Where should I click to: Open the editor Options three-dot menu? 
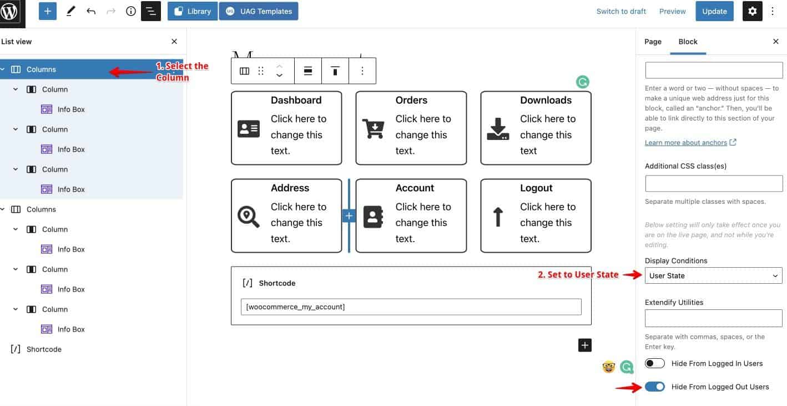[x=773, y=11]
